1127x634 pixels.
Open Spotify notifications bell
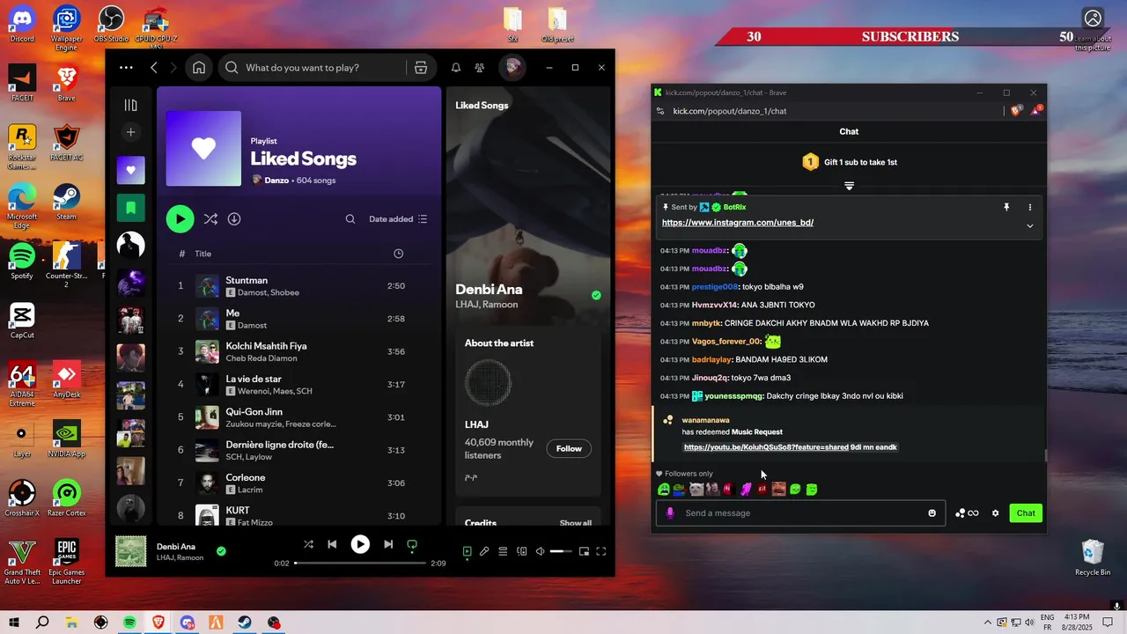point(456,68)
